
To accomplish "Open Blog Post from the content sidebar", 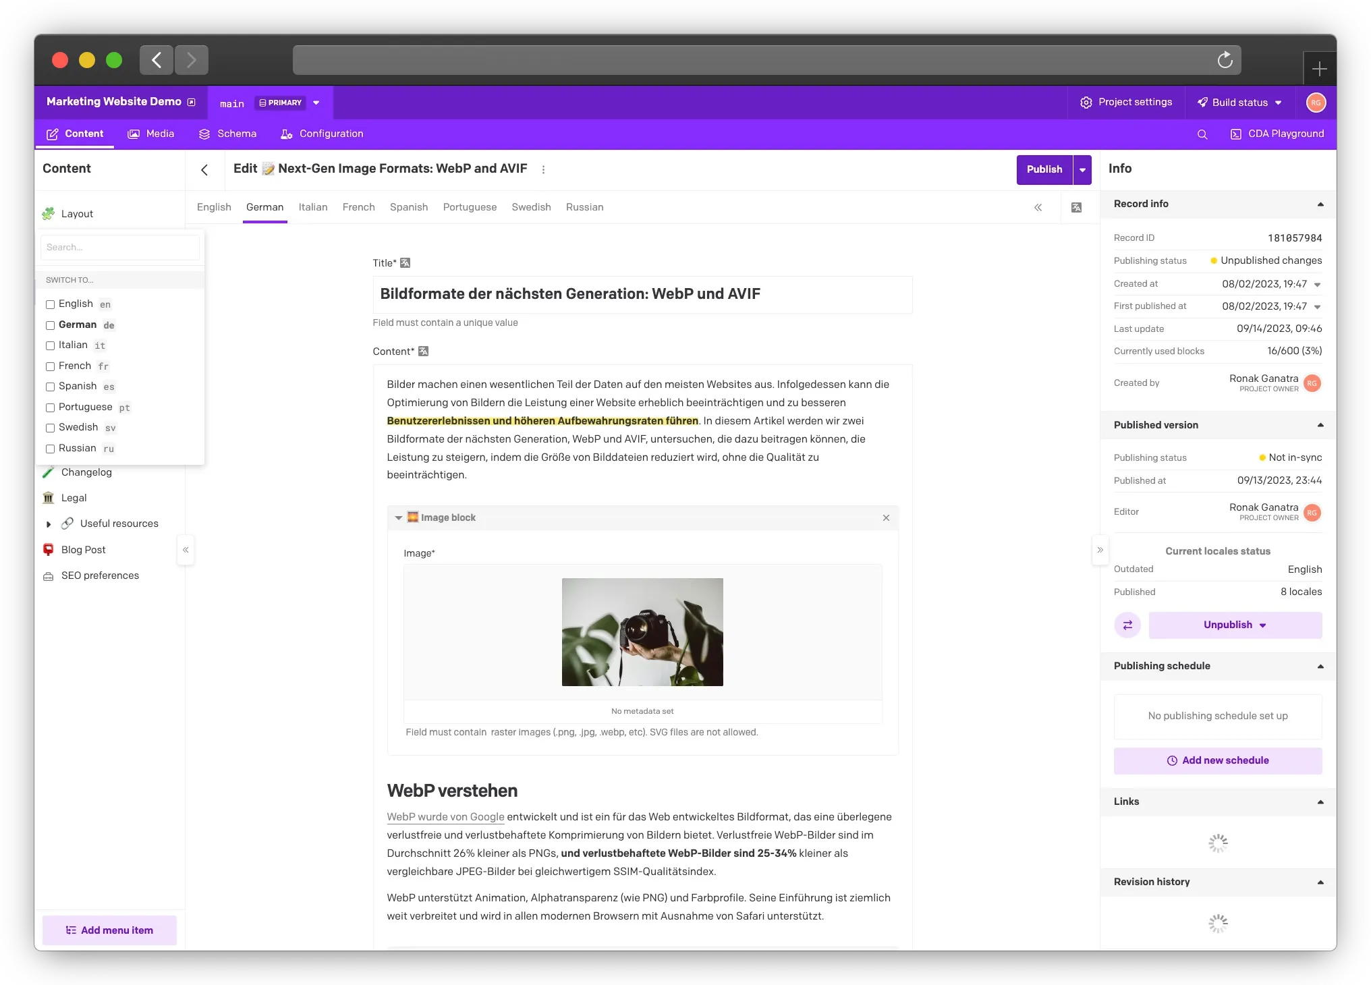I will point(84,549).
